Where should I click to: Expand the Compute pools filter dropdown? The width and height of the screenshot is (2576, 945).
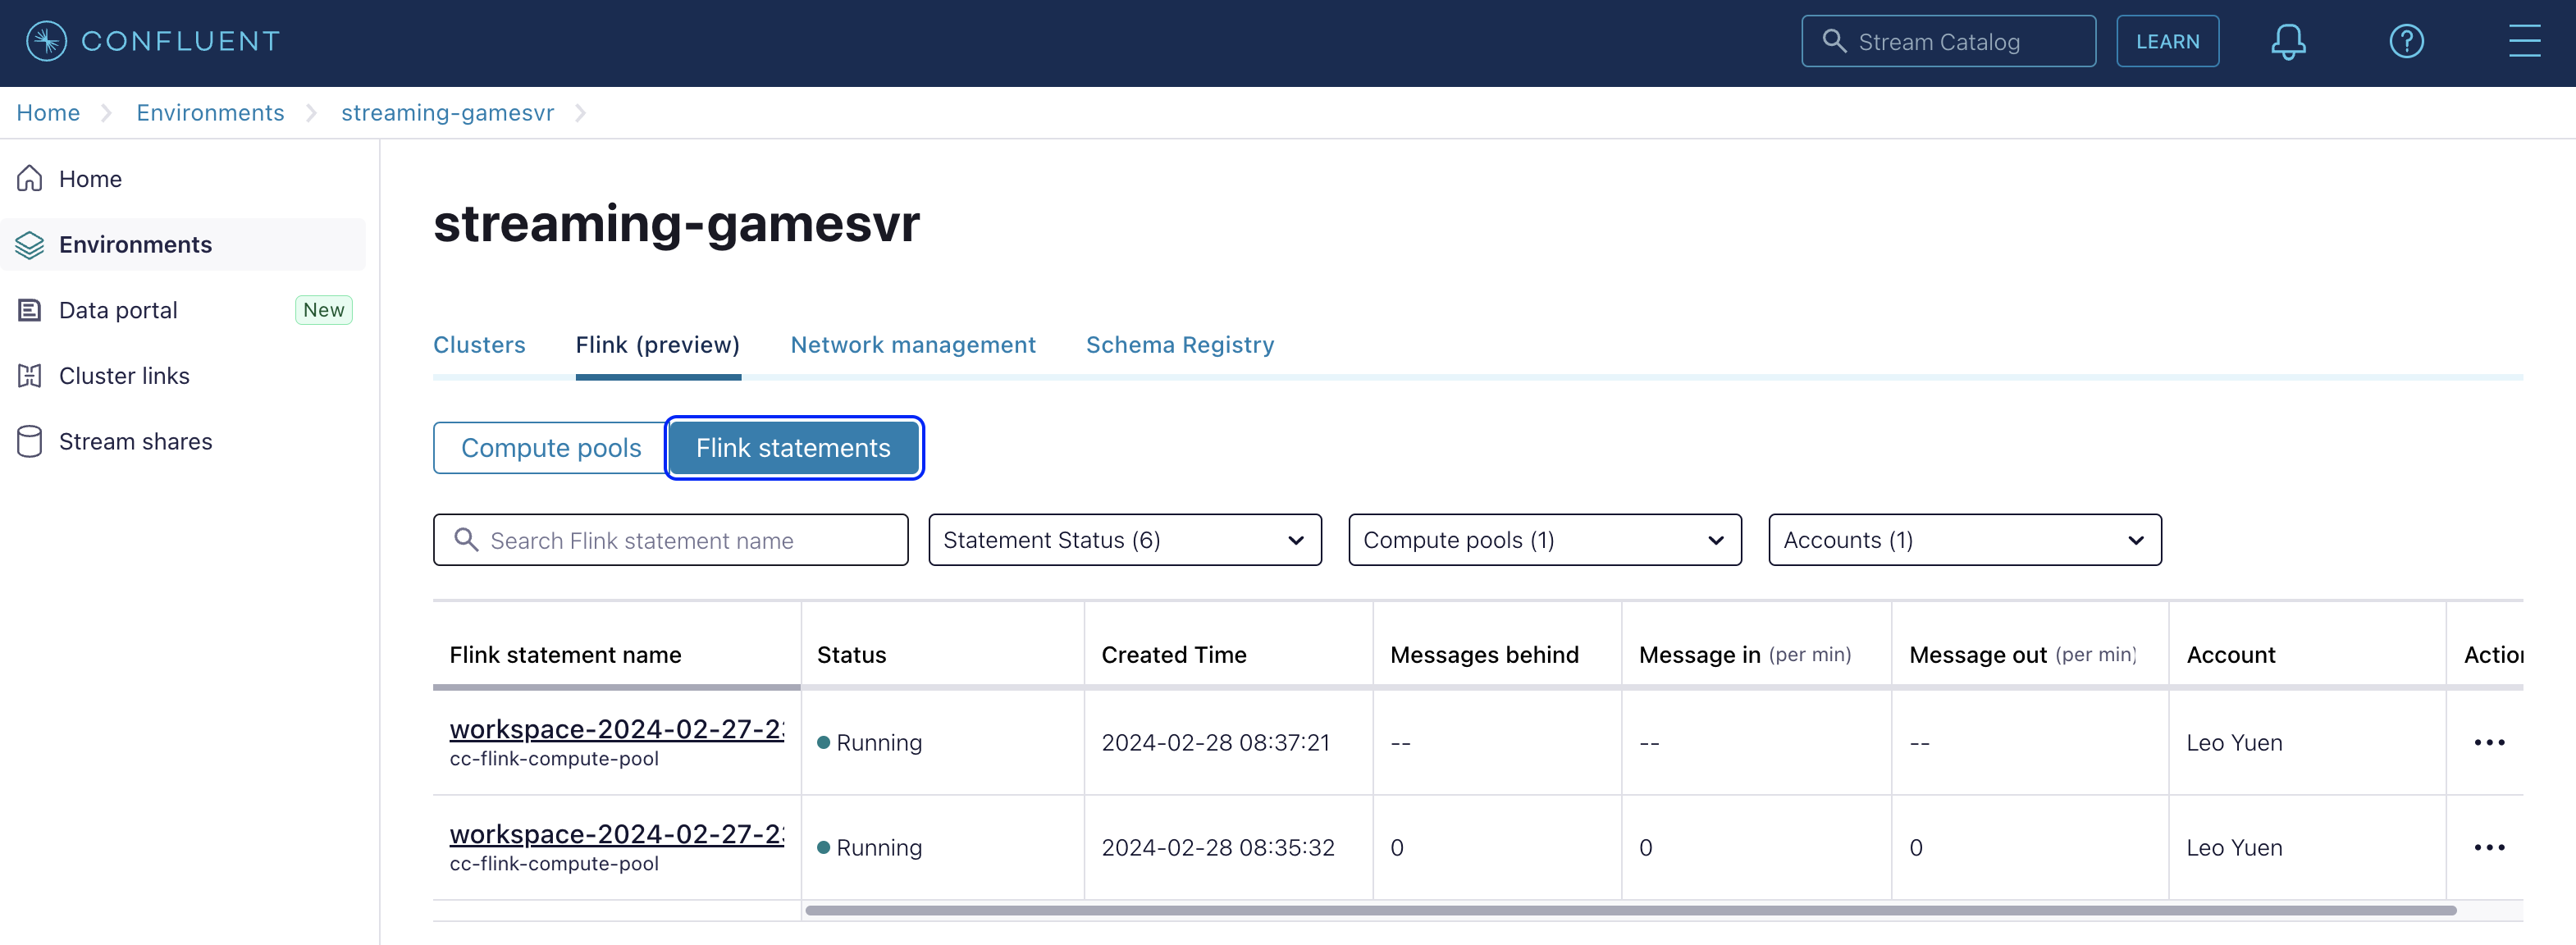click(1544, 540)
